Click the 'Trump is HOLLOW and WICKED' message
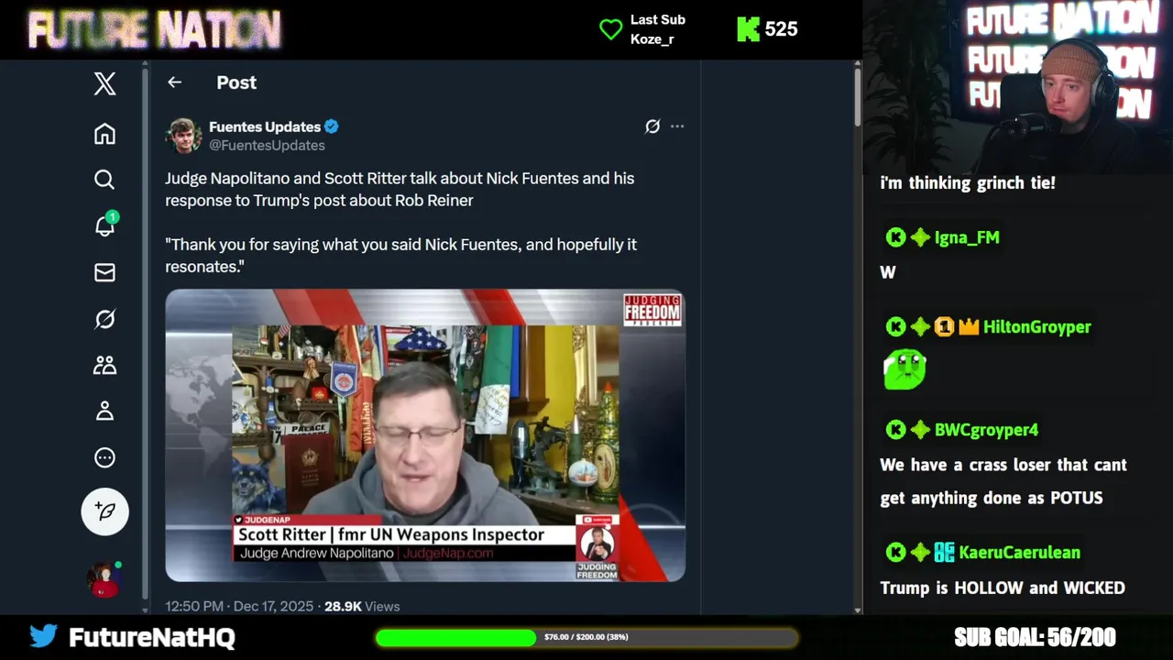The height and width of the screenshot is (660, 1173). coord(1003,588)
